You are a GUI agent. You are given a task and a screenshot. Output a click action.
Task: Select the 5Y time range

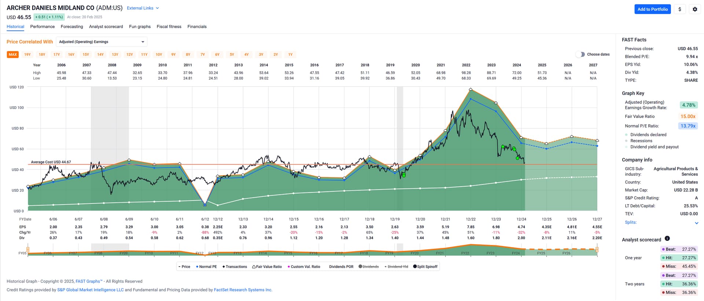point(232,55)
